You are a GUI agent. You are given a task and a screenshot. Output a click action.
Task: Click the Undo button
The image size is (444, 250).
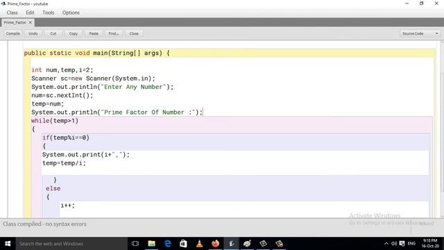[33, 33]
